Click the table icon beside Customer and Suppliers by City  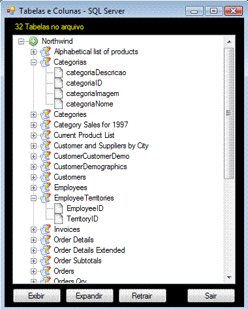click(46, 146)
